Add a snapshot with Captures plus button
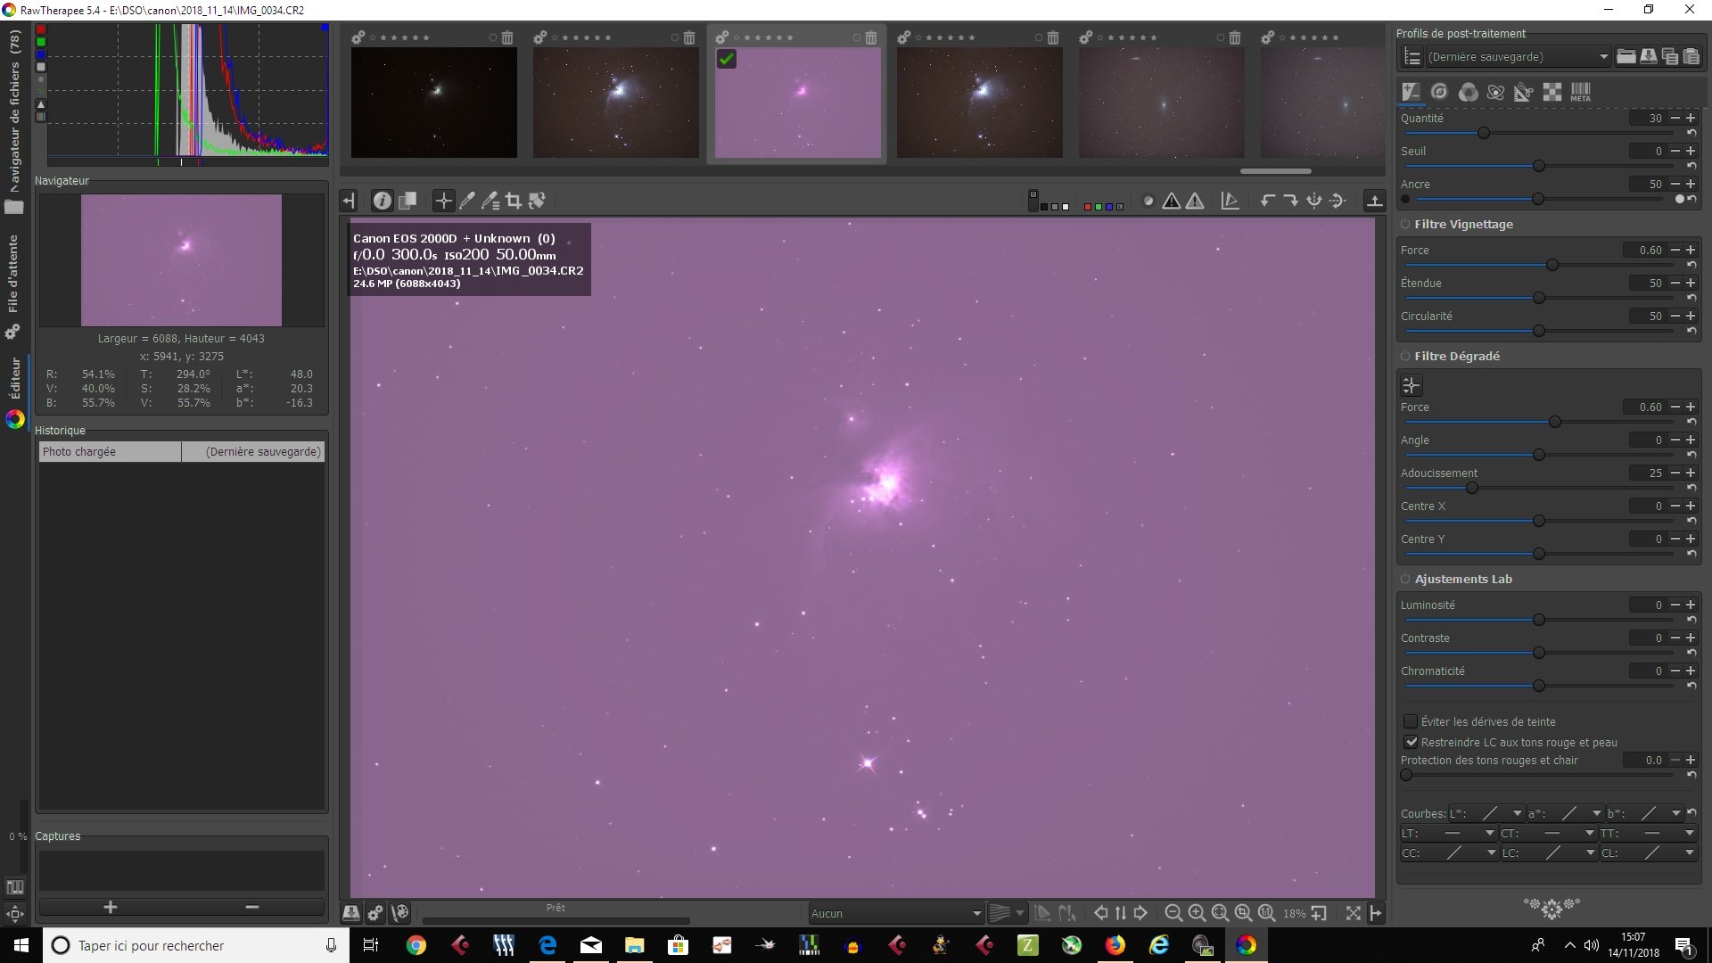 [110, 907]
